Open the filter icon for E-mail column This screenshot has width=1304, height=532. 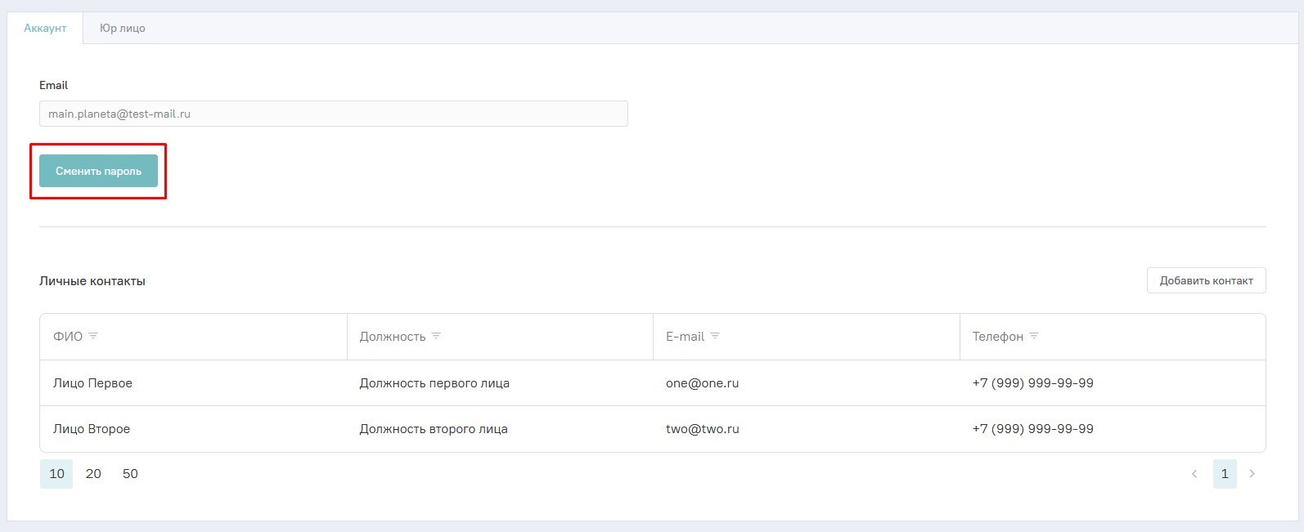pos(715,336)
